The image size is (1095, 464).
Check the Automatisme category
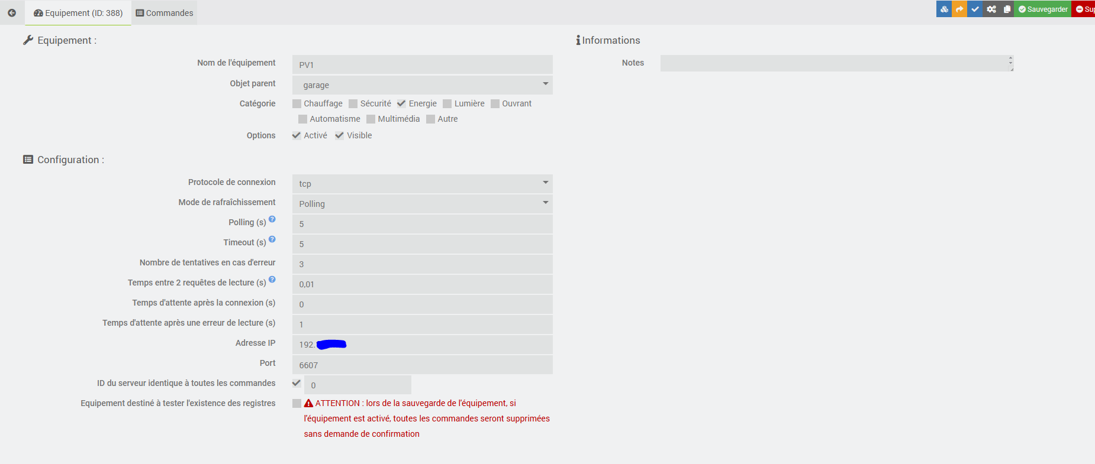click(303, 119)
